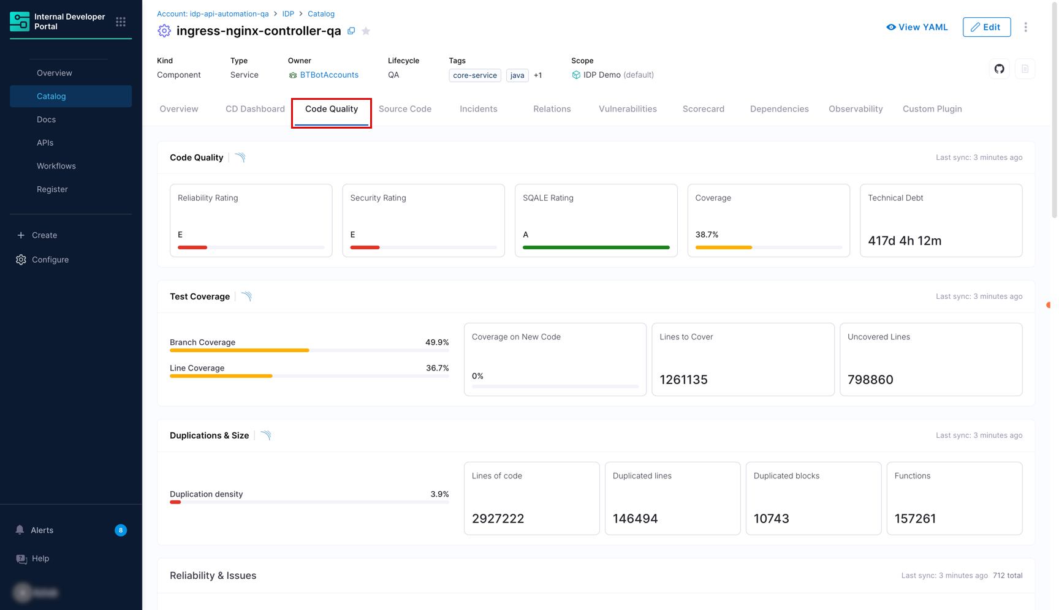This screenshot has width=1059, height=610.
Task: Click the blue alerts count badge
Action: (x=121, y=530)
